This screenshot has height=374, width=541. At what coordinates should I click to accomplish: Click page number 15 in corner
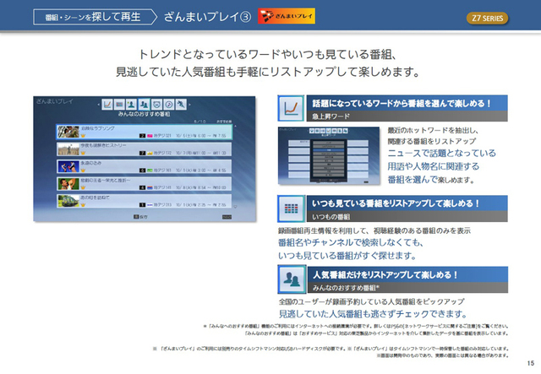531,363
